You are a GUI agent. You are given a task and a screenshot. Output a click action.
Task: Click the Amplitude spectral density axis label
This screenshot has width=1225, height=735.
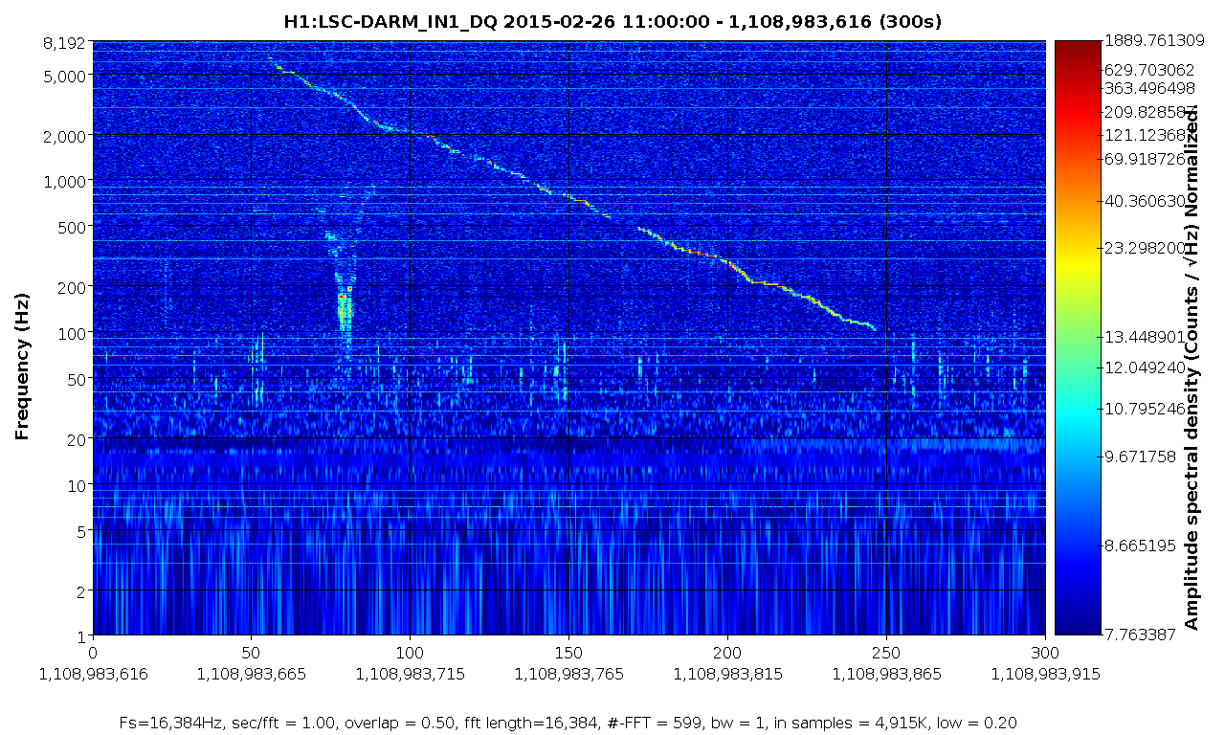coord(1192,367)
